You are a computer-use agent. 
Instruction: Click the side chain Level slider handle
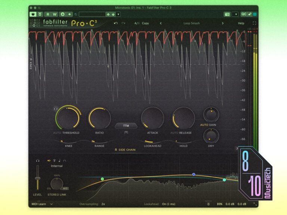[38, 178]
